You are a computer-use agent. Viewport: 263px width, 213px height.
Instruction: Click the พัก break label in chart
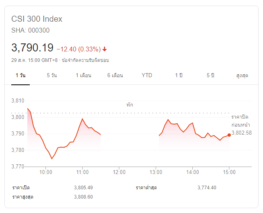(129, 104)
